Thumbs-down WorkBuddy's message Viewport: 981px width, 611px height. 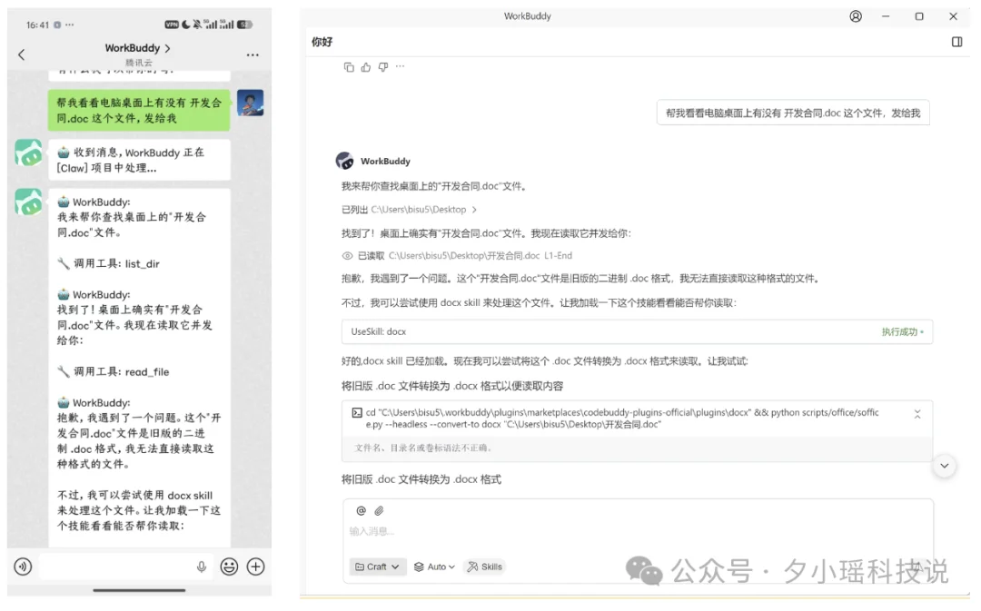[381, 66]
